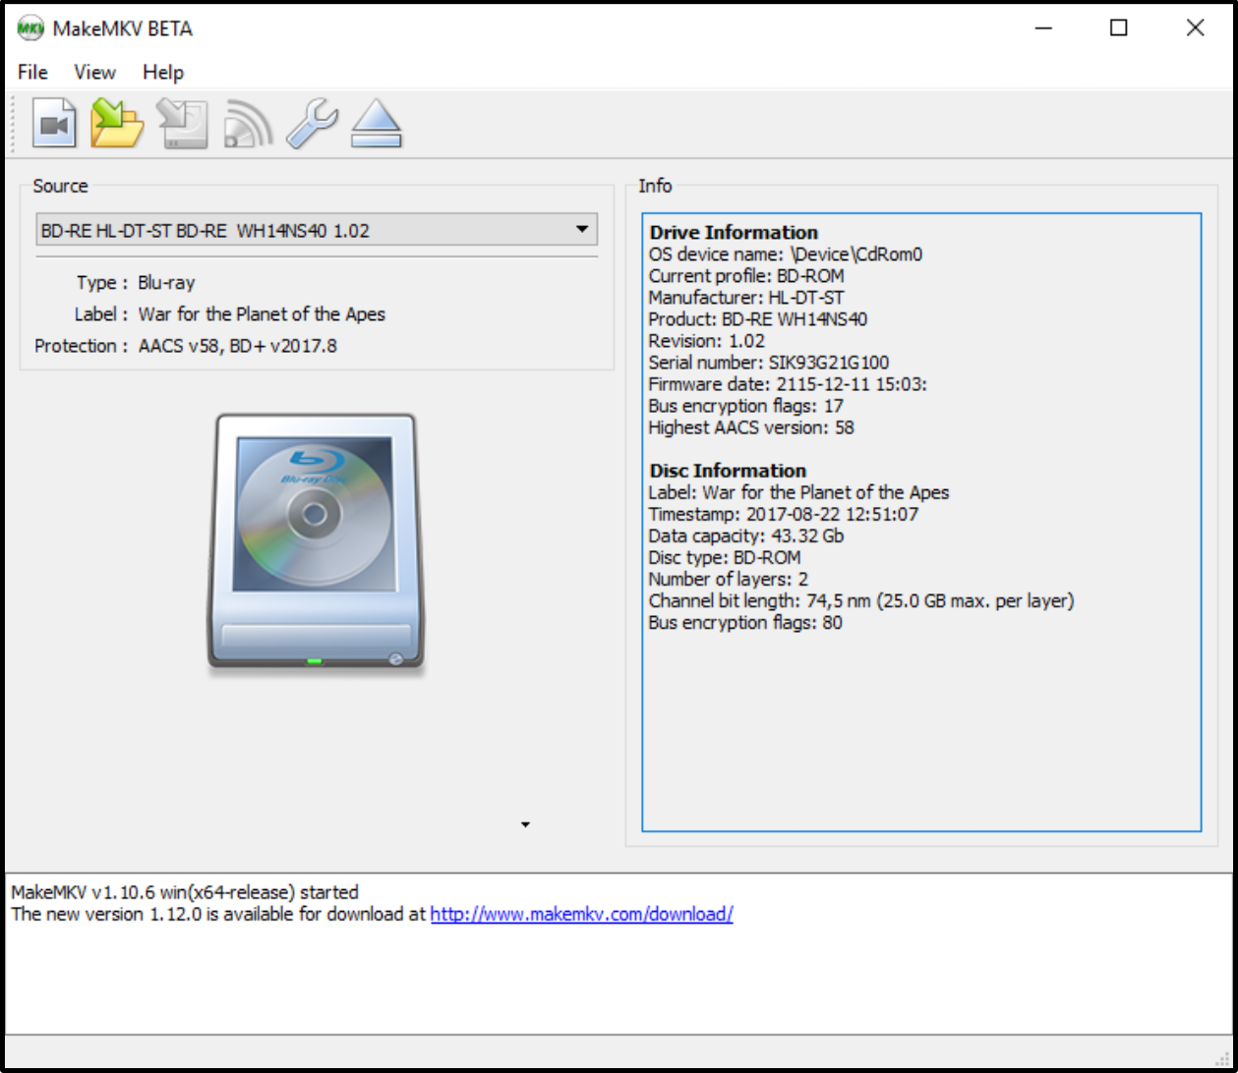The width and height of the screenshot is (1238, 1073).
Task: Click the toolbar drag handle at left
Action: coord(13,125)
